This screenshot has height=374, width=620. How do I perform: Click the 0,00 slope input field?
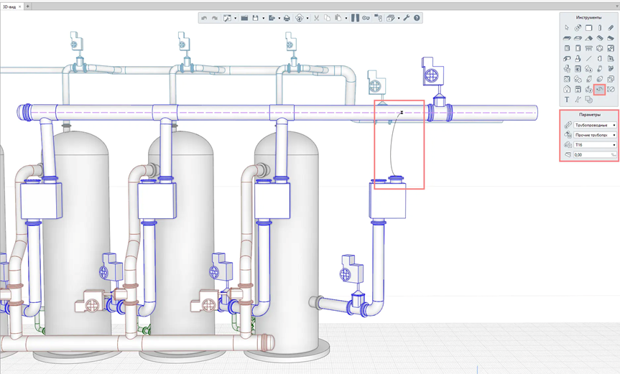point(595,155)
